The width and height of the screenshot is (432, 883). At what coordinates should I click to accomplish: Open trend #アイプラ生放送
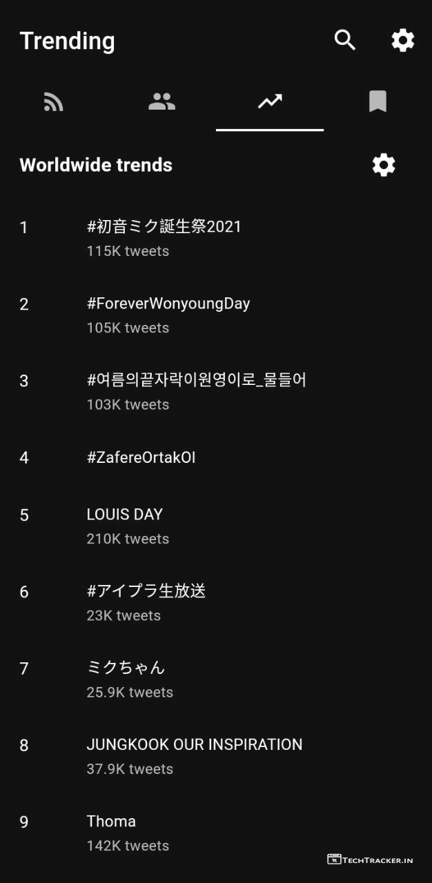tap(146, 591)
